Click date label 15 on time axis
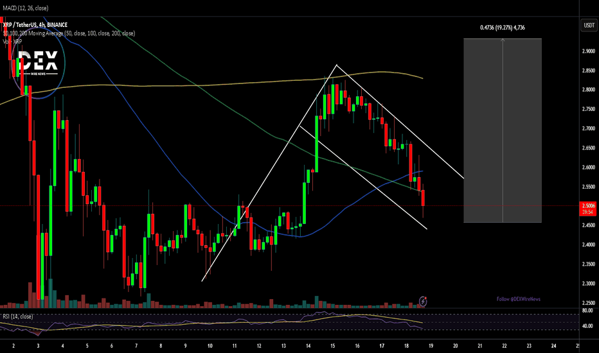 333,346
